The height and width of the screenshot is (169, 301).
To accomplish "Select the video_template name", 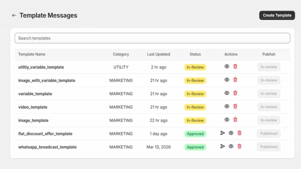I will pyautogui.click(x=33, y=107).
